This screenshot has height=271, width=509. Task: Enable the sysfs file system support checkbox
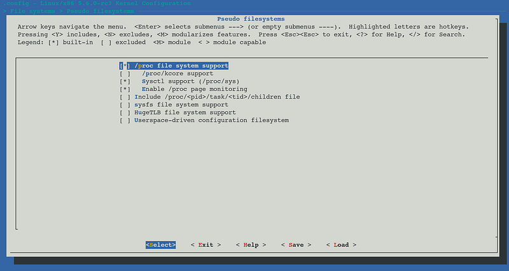(125, 105)
